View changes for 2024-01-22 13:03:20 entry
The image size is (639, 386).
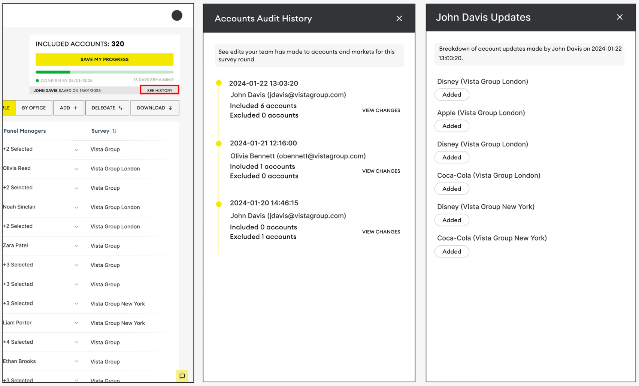point(381,110)
